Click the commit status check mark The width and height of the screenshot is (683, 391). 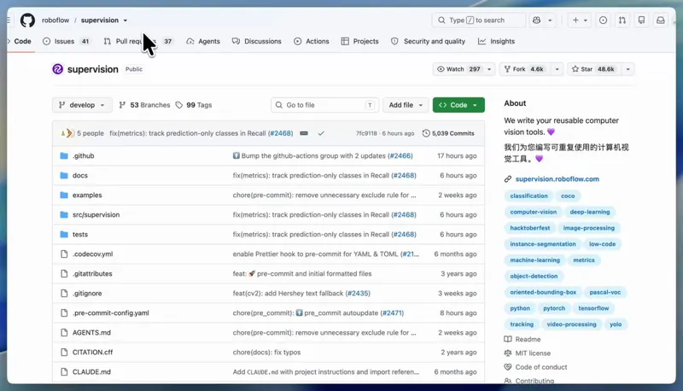321,133
